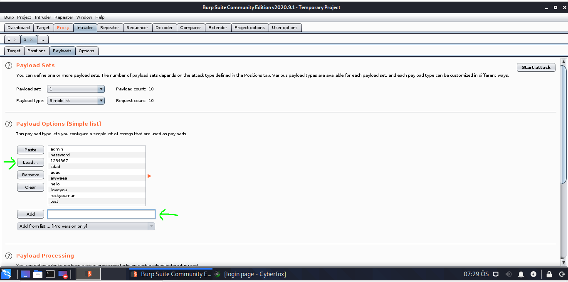Open the Payload type dropdown
Screen dimensions: 568x282
tap(76, 100)
